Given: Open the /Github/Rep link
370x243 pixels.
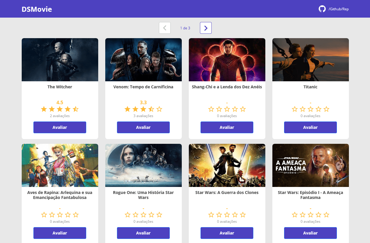Looking at the screenshot, I should coord(339,9).
